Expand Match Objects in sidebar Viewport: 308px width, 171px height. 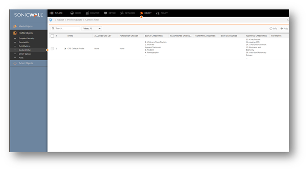tap(29, 26)
